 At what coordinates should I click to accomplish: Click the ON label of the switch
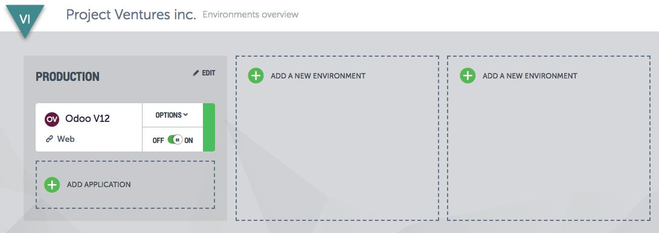click(x=188, y=141)
